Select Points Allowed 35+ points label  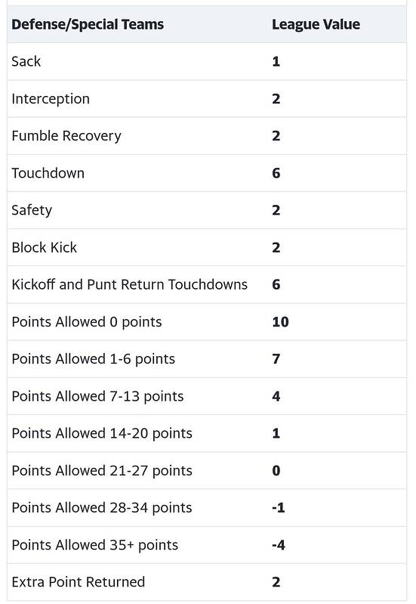click(94, 545)
